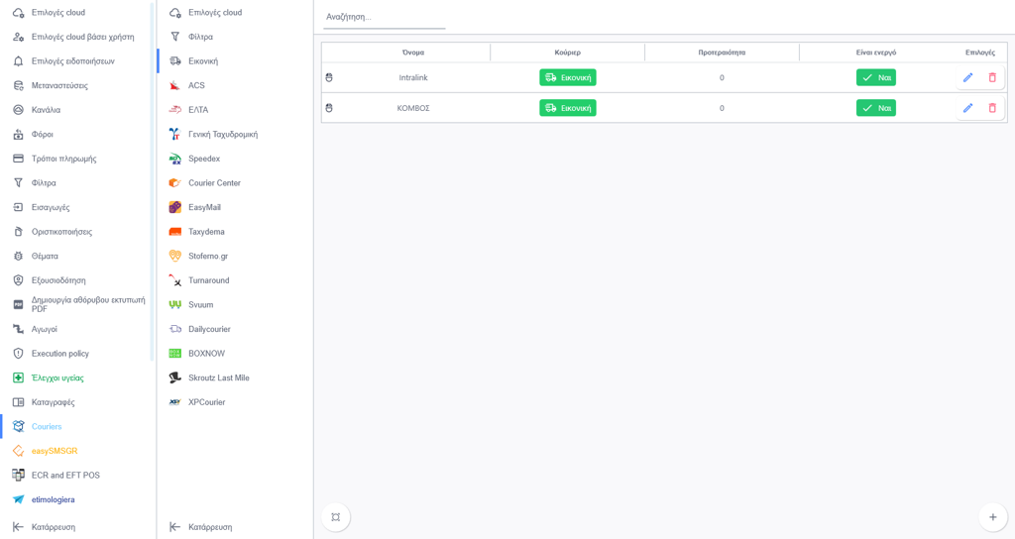Sort by Προτεραιότητα column header

(722, 53)
